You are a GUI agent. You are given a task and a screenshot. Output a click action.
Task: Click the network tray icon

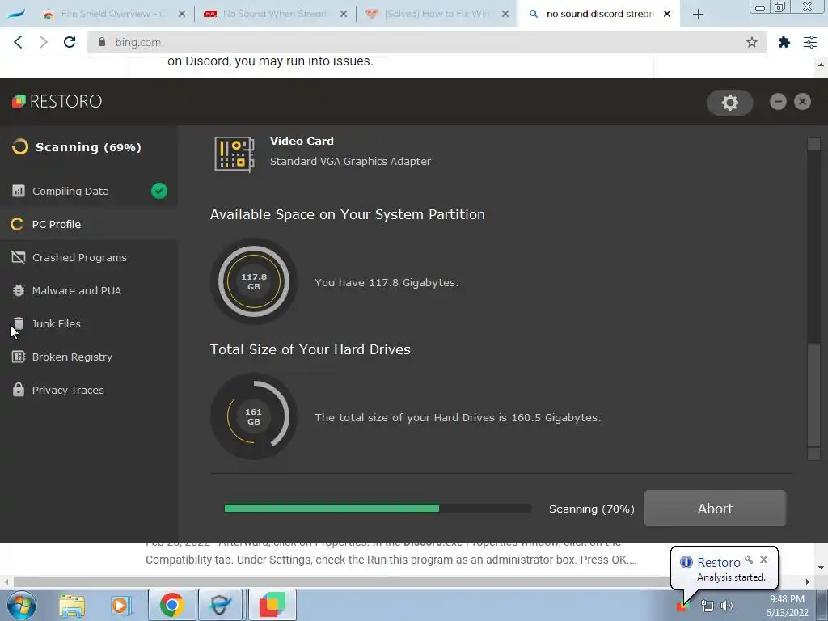pyautogui.click(x=707, y=606)
